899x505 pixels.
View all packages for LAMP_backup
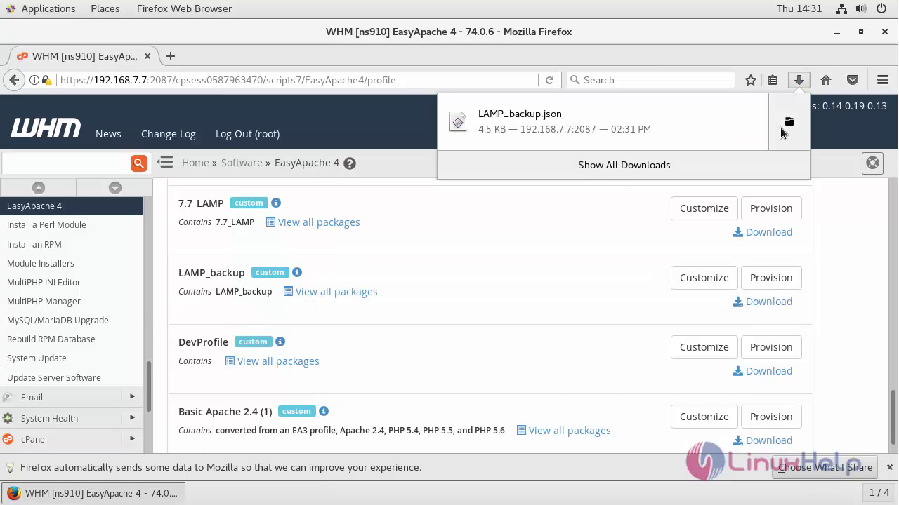point(330,292)
